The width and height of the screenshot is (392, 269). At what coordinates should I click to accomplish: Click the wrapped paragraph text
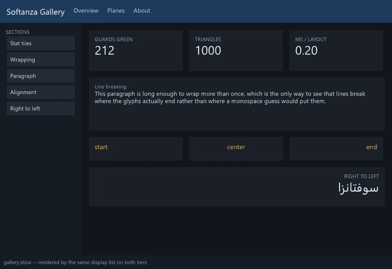point(230,97)
